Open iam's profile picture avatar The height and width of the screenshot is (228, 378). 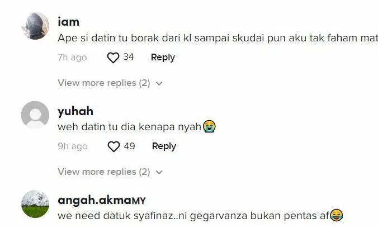[x=35, y=26]
